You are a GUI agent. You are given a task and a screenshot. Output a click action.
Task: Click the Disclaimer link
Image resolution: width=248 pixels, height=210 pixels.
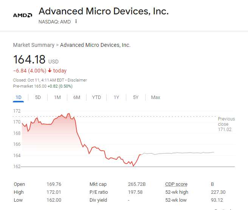tap(77, 80)
